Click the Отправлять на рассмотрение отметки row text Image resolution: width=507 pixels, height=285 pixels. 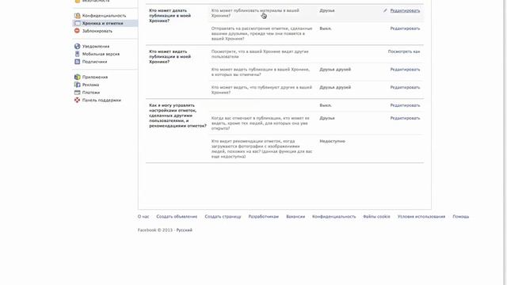(261, 33)
